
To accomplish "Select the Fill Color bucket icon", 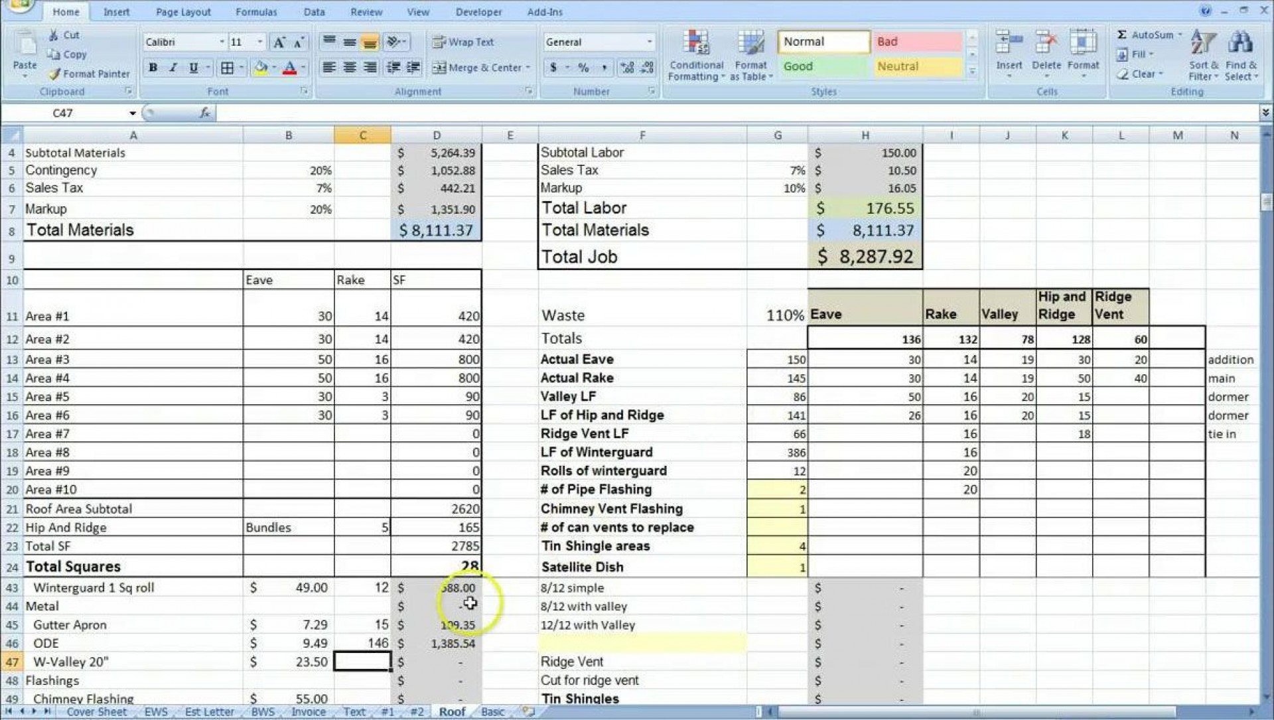I will pos(263,68).
